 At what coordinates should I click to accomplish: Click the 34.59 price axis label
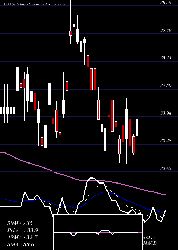(166, 86)
